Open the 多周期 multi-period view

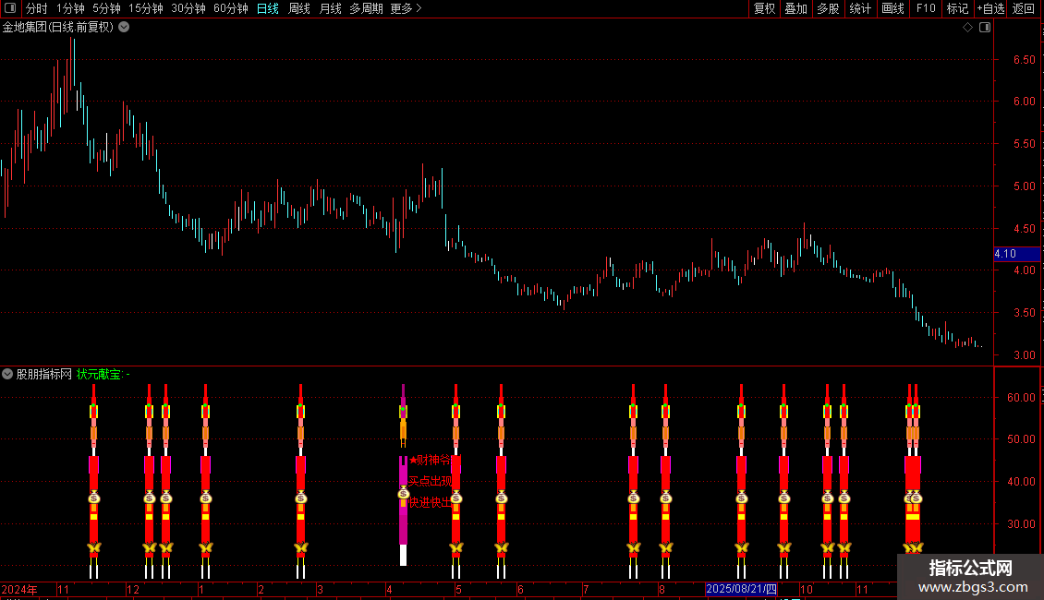coord(366,8)
